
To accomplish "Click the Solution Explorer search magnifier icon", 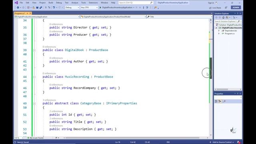I will pyautogui.click(x=238, y=21).
